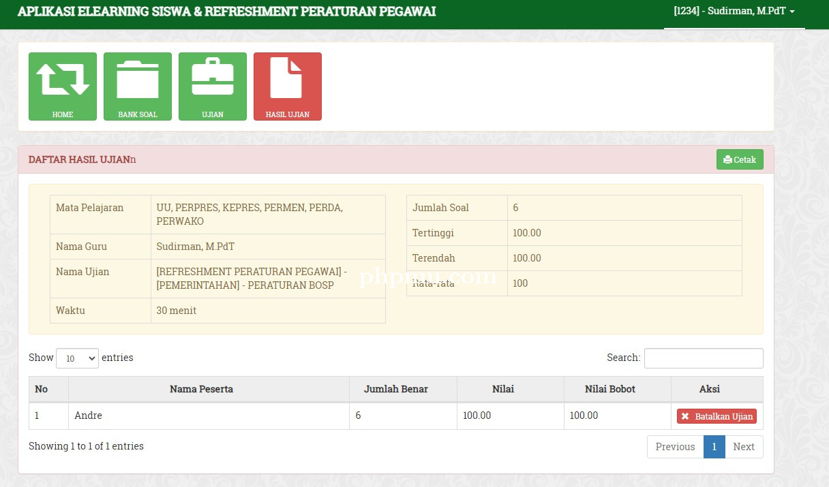Screen dimensions: 829x487
Task: Open the HOME tile with arrows icon
Action: pyautogui.click(x=63, y=87)
